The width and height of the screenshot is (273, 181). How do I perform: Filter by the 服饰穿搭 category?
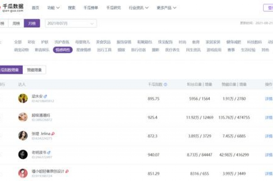point(124,42)
